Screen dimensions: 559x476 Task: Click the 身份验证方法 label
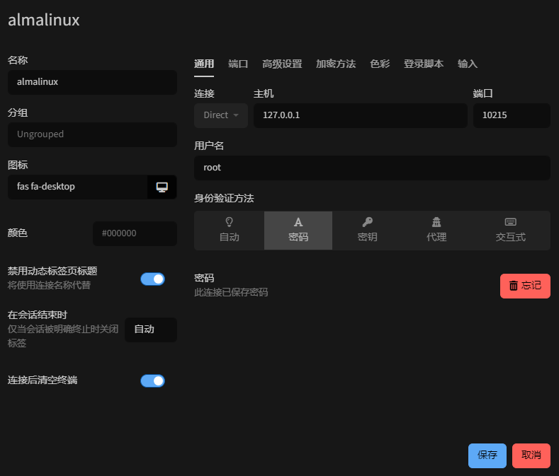tap(224, 198)
